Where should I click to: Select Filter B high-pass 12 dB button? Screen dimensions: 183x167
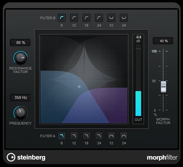point(74,18)
